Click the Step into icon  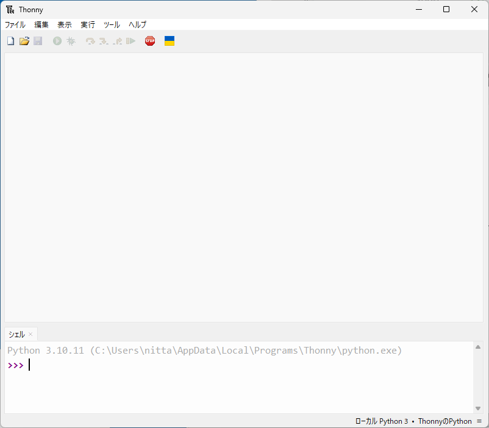(x=104, y=41)
